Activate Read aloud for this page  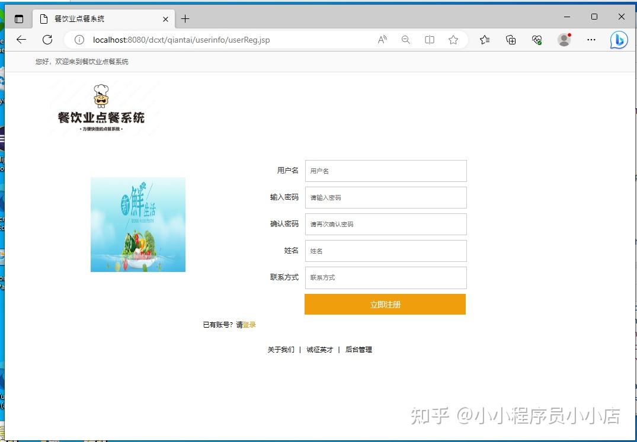pos(382,40)
